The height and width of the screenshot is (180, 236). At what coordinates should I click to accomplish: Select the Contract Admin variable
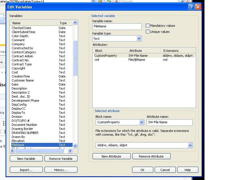42,56
